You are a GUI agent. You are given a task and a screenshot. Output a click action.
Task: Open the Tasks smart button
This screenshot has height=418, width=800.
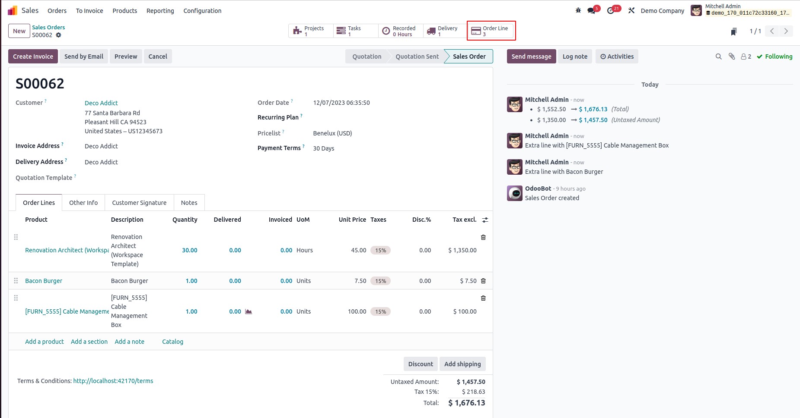tap(356, 31)
